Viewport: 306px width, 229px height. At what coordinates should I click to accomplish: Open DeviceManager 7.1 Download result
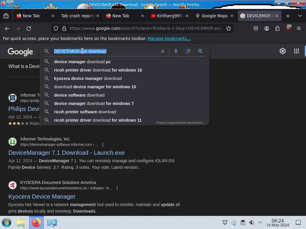tap(66, 153)
